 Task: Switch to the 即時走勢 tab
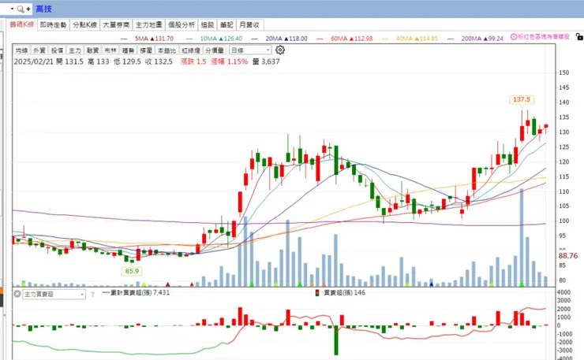53,25
